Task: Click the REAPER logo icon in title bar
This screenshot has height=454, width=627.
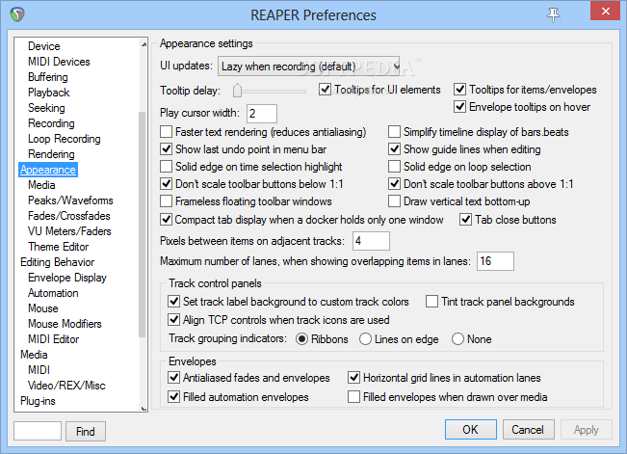Action: click(17, 14)
